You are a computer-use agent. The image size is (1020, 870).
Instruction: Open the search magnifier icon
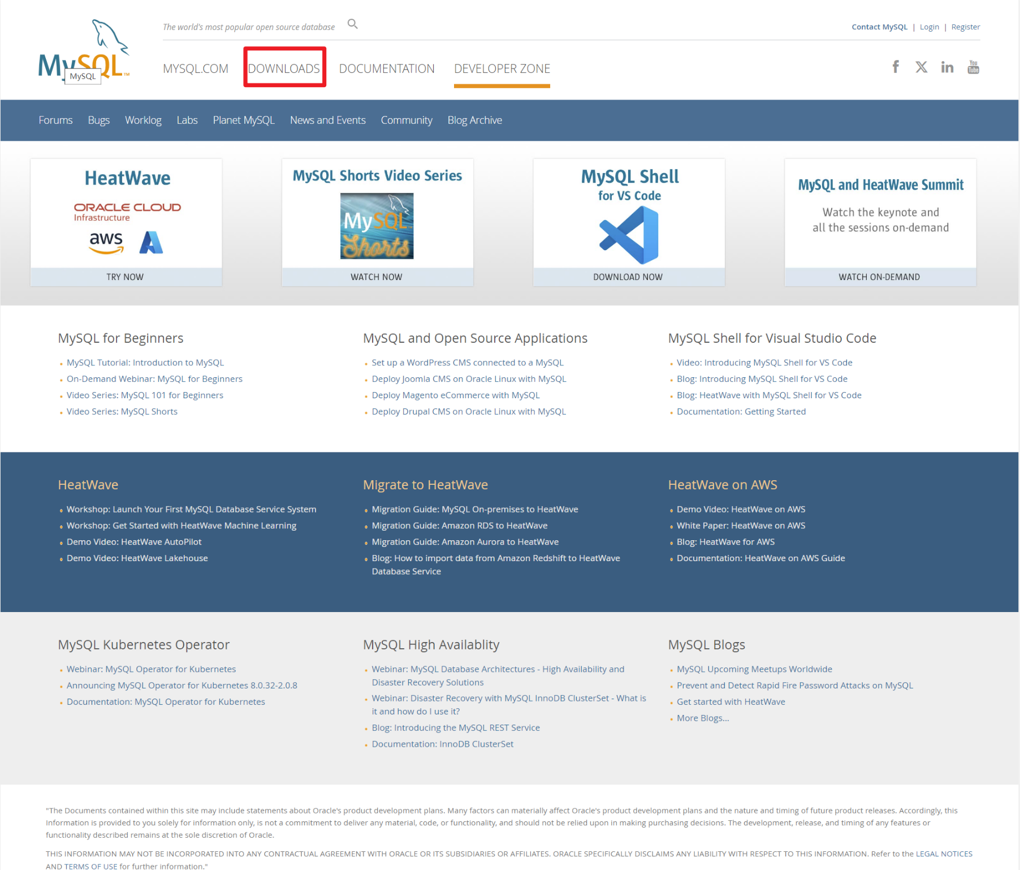pyautogui.click(x=352, y=24)
